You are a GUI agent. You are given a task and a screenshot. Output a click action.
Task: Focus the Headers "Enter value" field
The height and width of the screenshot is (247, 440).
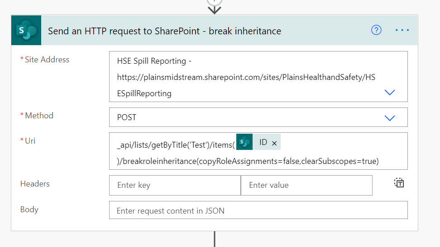(x=306, y=185)
